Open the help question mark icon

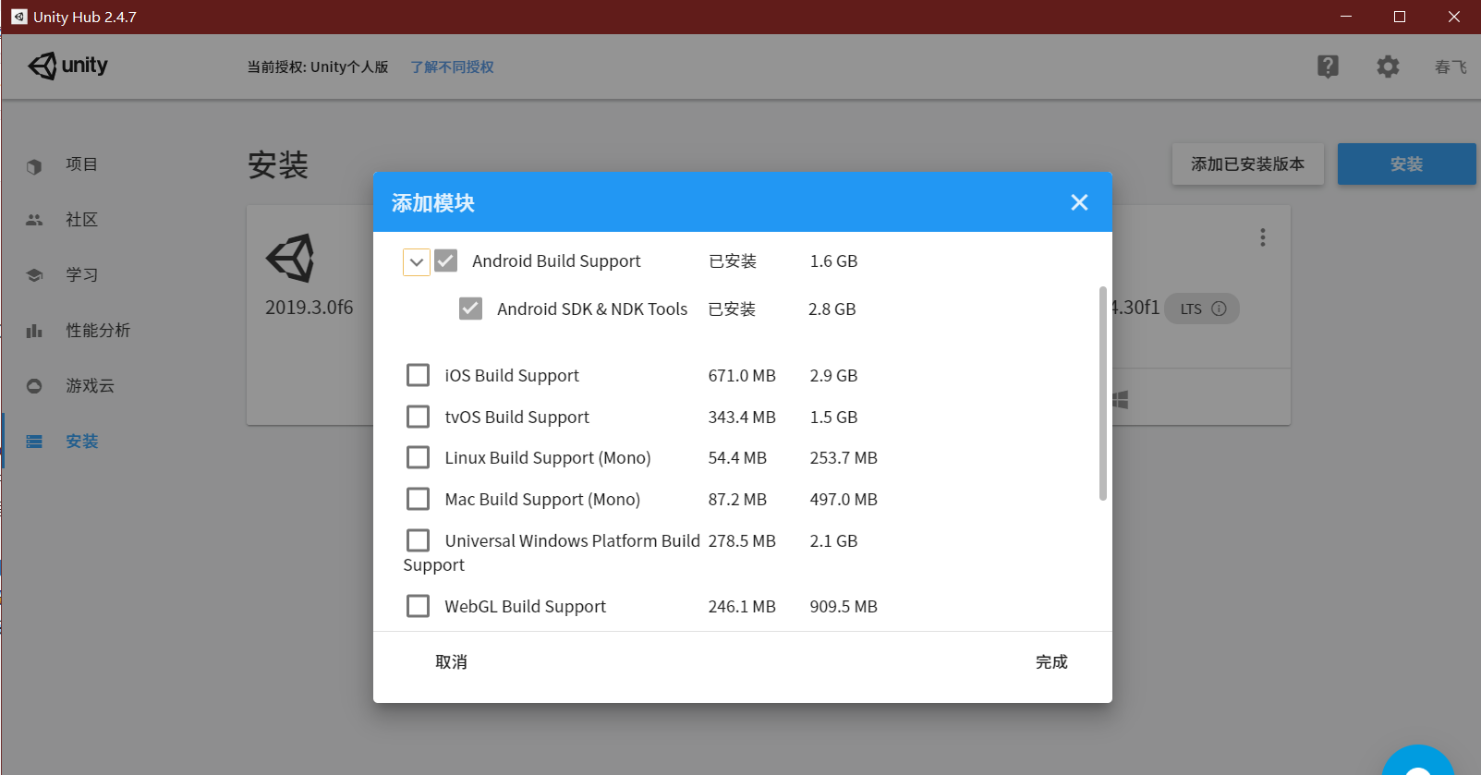(x=1328, y=66)
